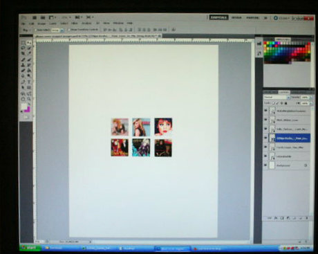Switch to the DESIGN workspace
The width and height of the screenshot is (318, 254).
(236, 17)
